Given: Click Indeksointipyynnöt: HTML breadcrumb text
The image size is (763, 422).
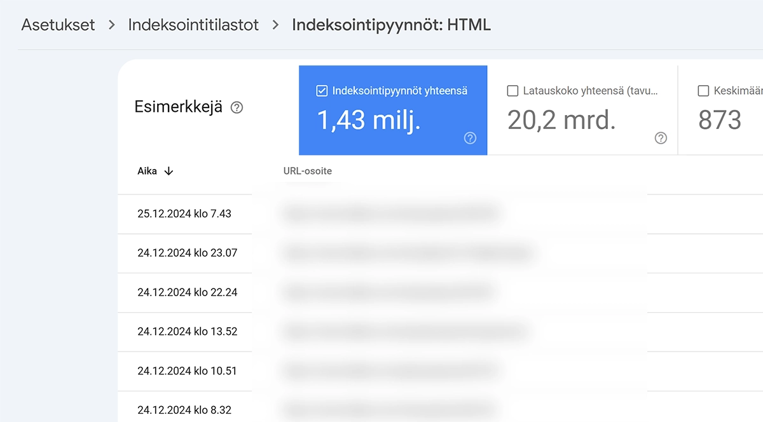Looking at the screenshot, I should coord(391,25).
